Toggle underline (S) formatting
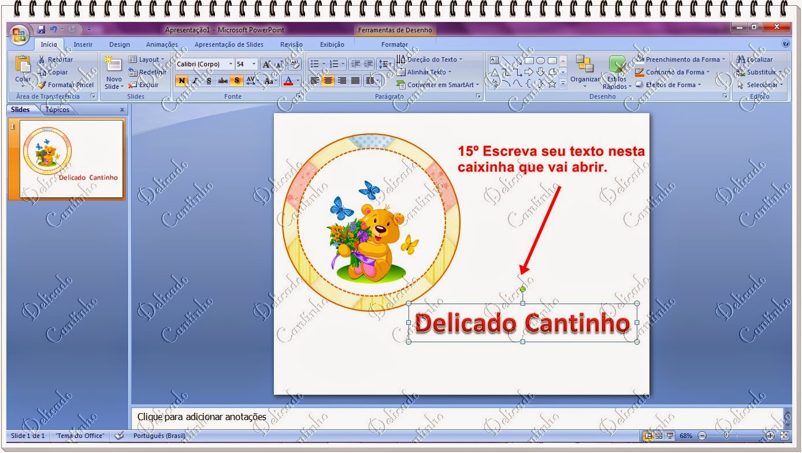This screenshot has height=453, width=802. 209,81
